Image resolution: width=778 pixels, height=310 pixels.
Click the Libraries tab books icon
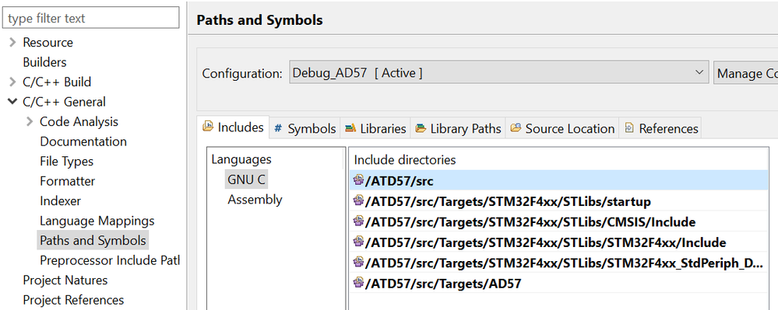350,128
